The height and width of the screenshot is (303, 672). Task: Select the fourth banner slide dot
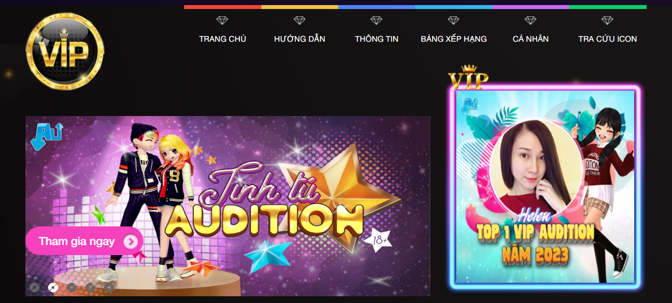[x=90, y=288]
